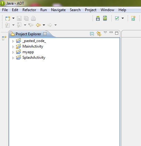Click the Collapse All icon
141x146 pixels.
coord(92,34)
